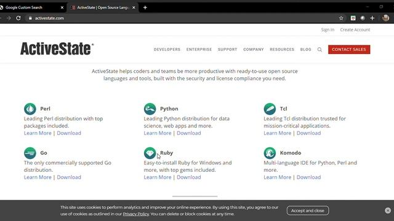Open Learn More for Python

tap(158, 133)
